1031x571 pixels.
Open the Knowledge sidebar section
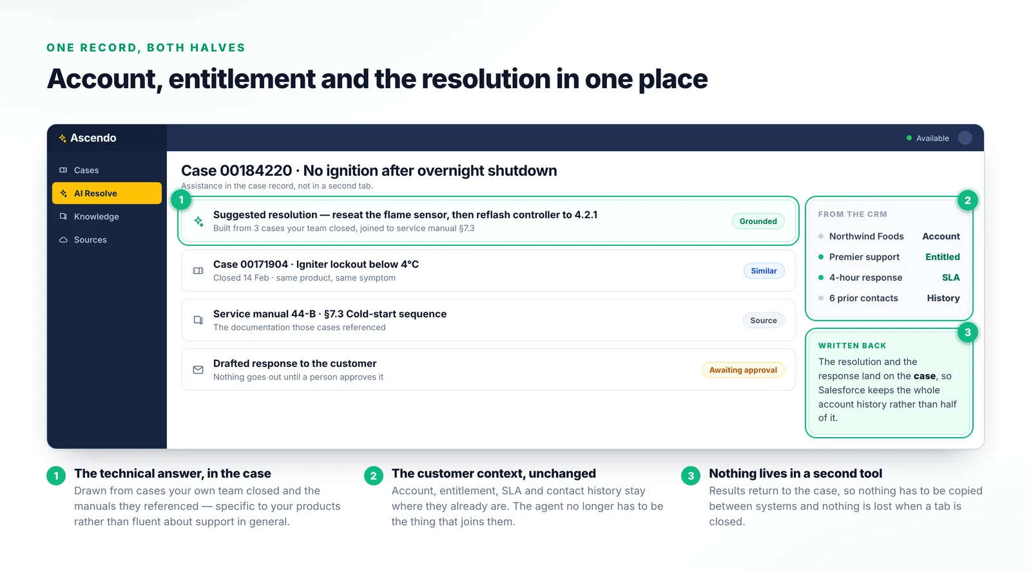coord(106,216)
